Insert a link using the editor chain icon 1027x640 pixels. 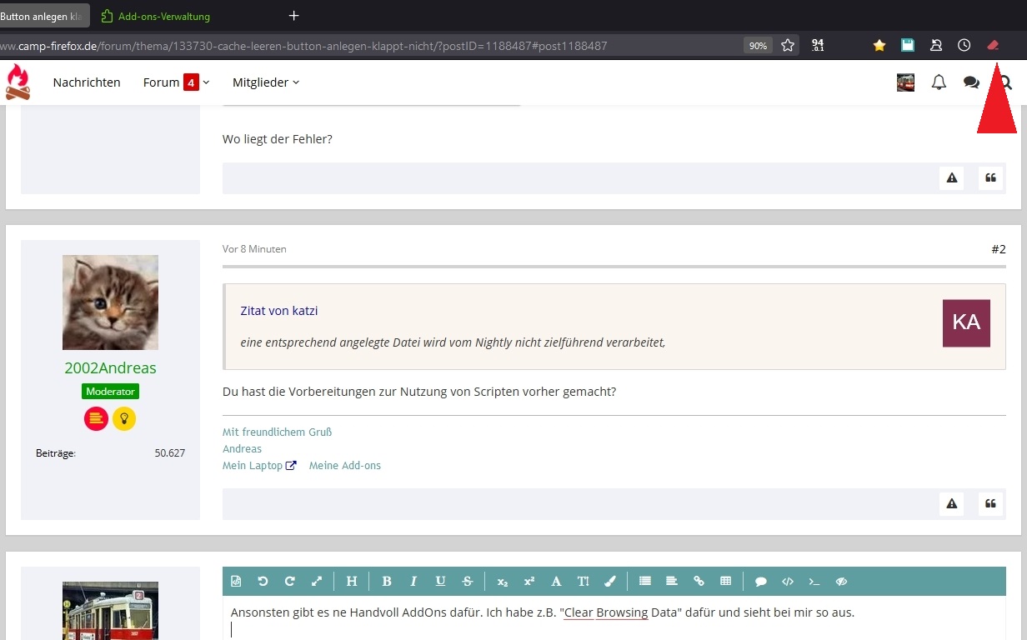click(x=699, y=582)
